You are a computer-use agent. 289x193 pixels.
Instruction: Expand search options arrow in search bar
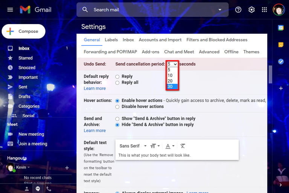point(220,9)
